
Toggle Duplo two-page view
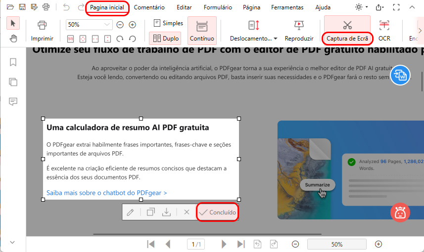pos(165,39)
